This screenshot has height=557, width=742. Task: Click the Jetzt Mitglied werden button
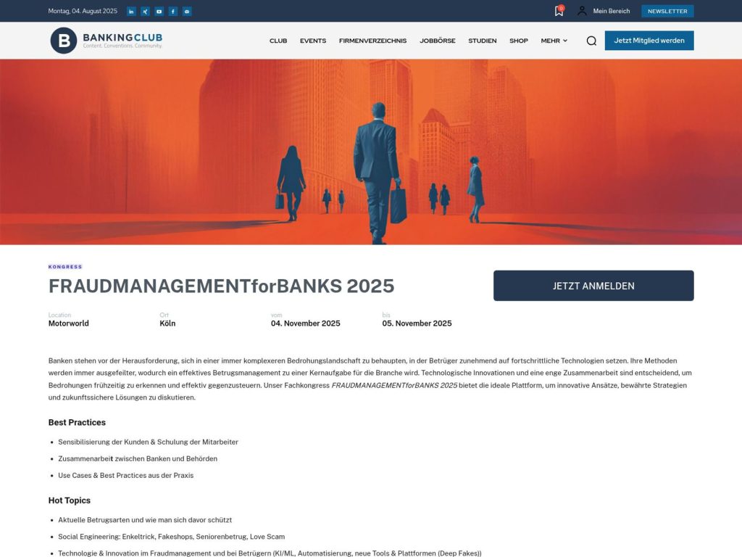pos(649,41)
